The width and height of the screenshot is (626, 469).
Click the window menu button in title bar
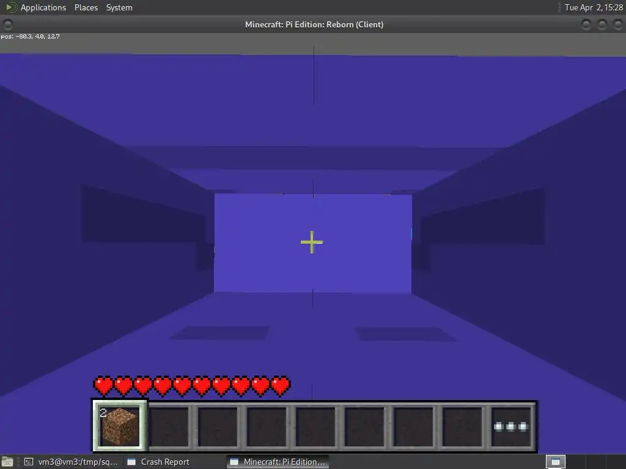(x=7, y=24)
